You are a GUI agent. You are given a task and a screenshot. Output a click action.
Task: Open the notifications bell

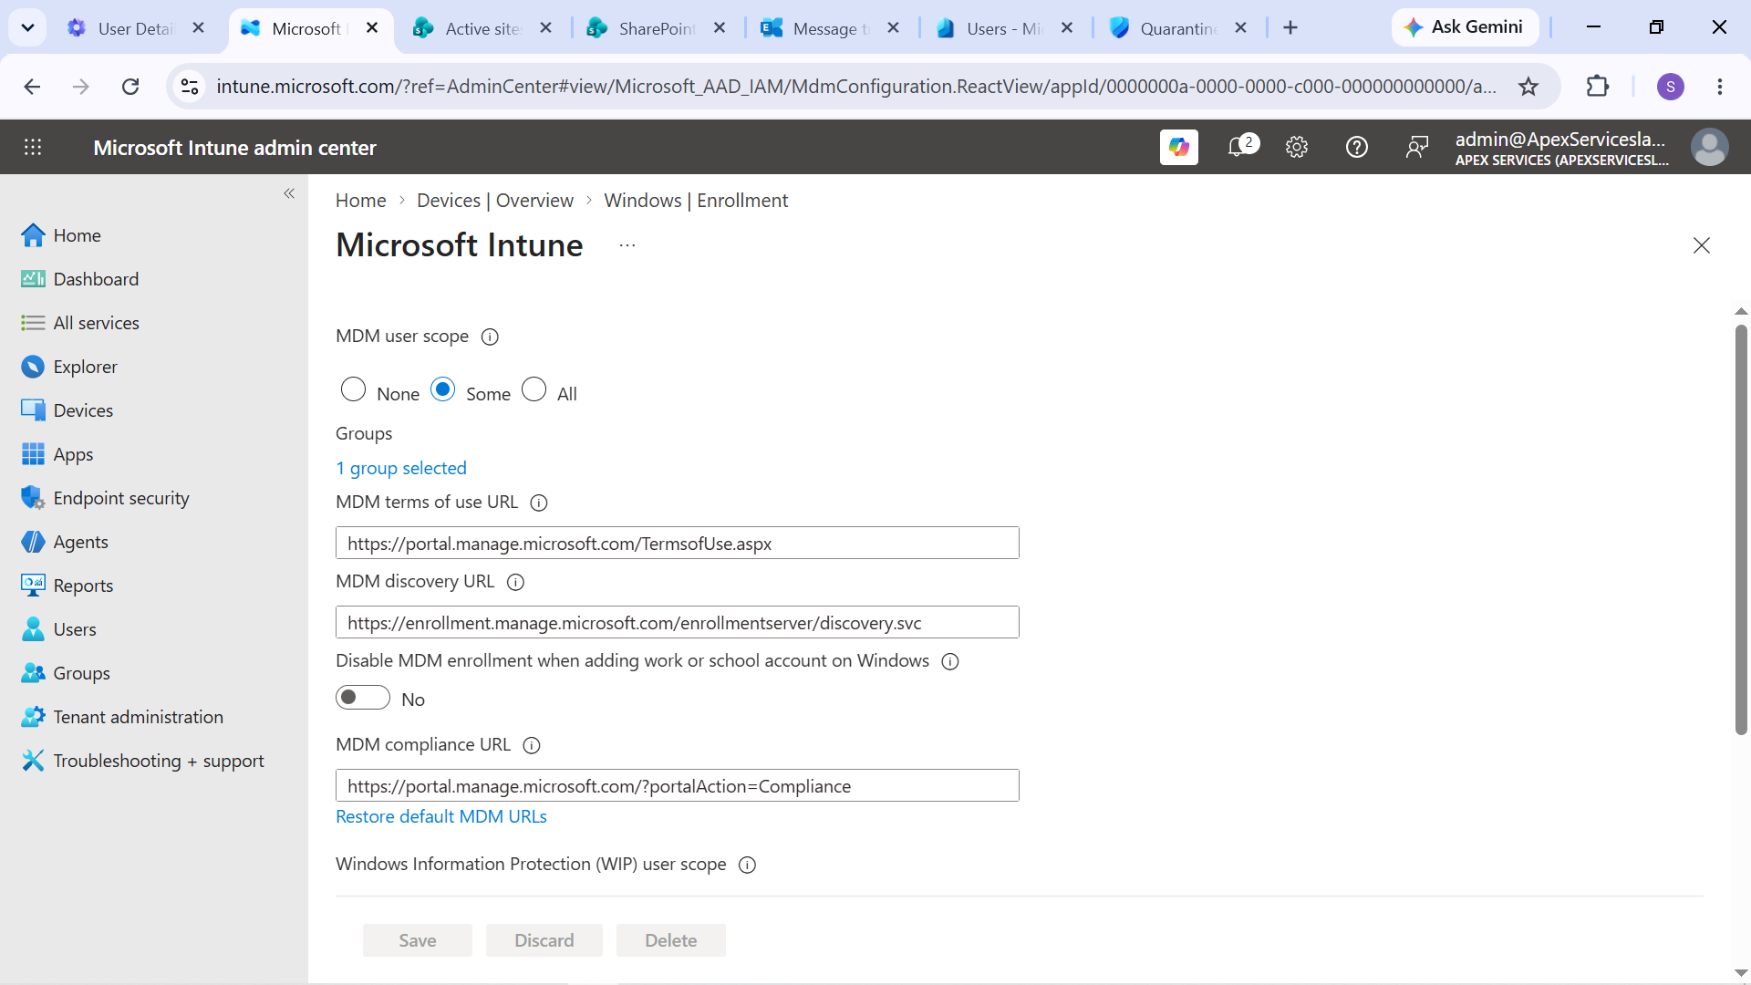[x=1238, y=147]
